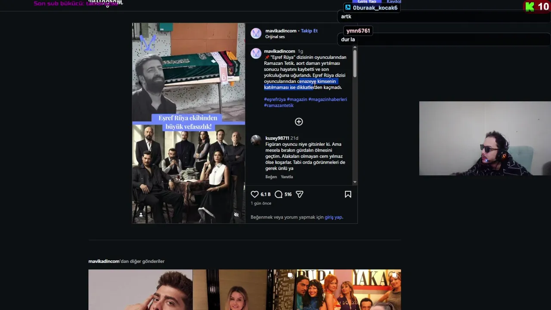Load more comments with the plus circle icon

299,121
